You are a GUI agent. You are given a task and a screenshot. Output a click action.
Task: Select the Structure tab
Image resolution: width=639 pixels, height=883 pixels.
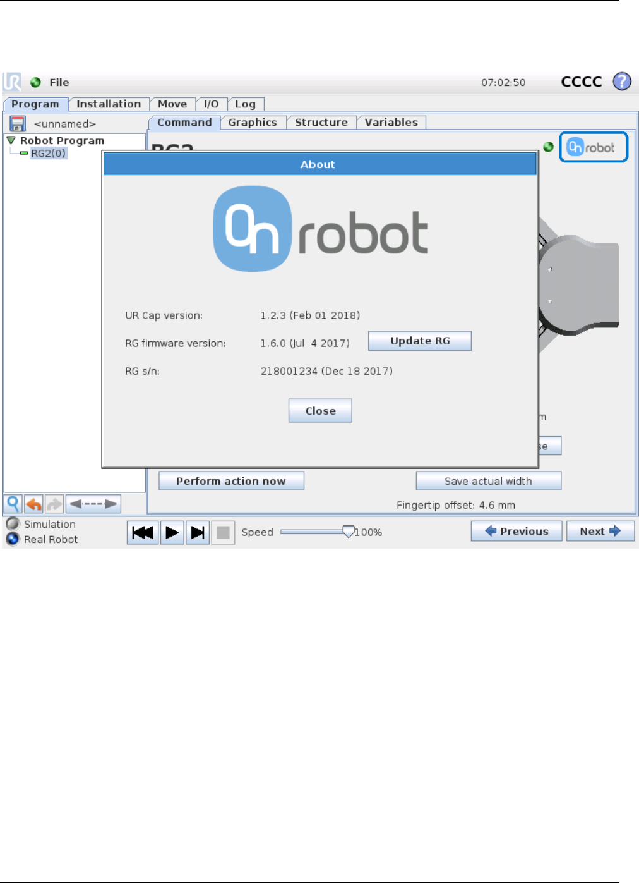coord(321,123)
